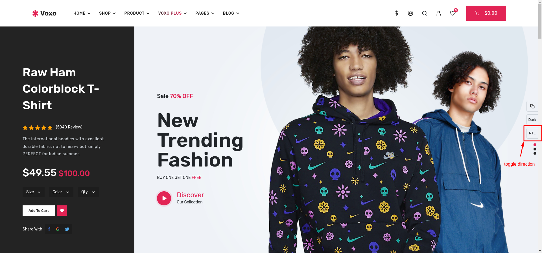Share on Twitter icon

(67, 229)
